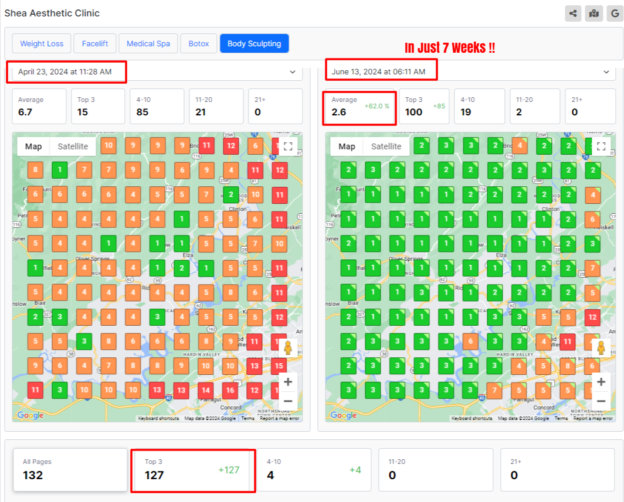Click left 4-10 card showing 85
Image resolution: width=624 pixels, height=502 pixels.
tap(157, 106)
